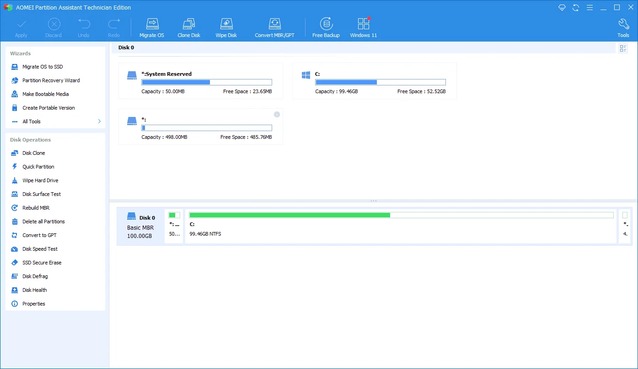
Task: Expand the All Tools submenu arrow
Action: pyautogui.click(x=99, y=121)
